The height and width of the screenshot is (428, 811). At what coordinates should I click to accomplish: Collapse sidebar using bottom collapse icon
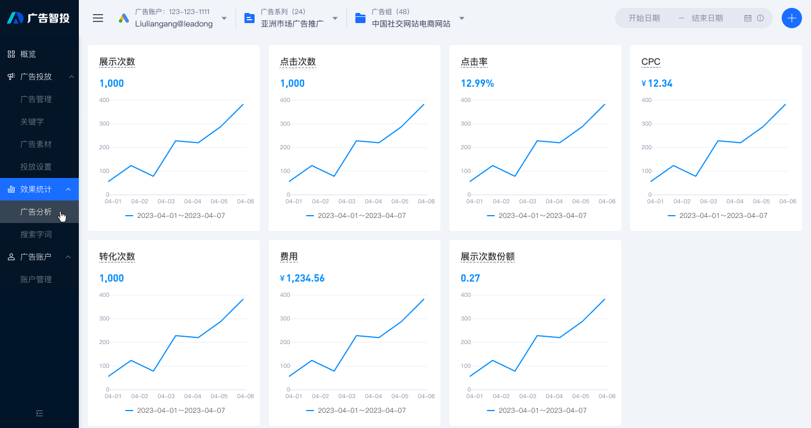tap(39, 413)
